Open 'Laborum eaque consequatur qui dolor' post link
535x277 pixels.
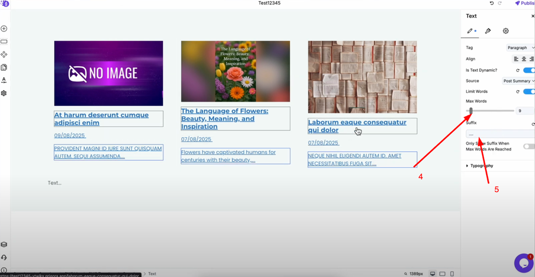[x=357, y=126]
